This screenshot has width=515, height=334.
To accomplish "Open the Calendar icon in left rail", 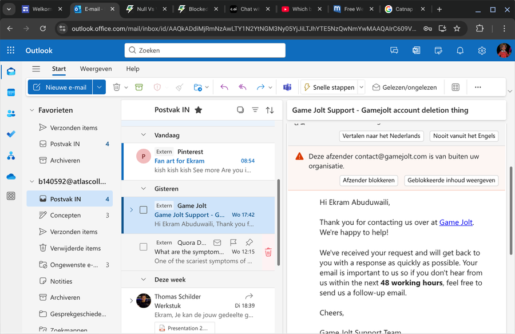I will [x=11, y=92].
